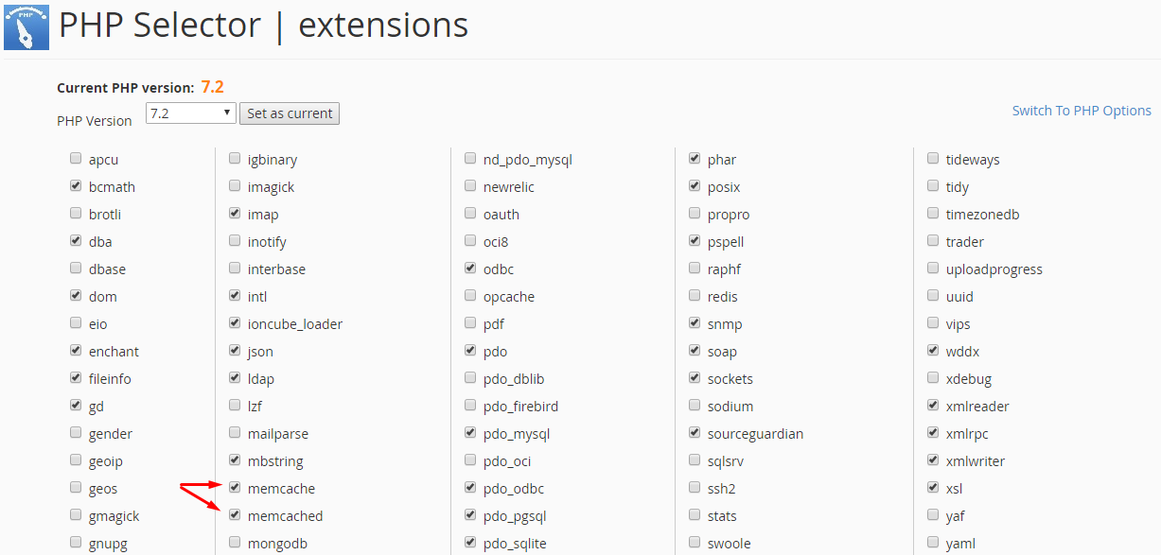Screen dimensions: 1161x555
Task: Disable the memcache extension checkbox
Action: coord(235,488)
